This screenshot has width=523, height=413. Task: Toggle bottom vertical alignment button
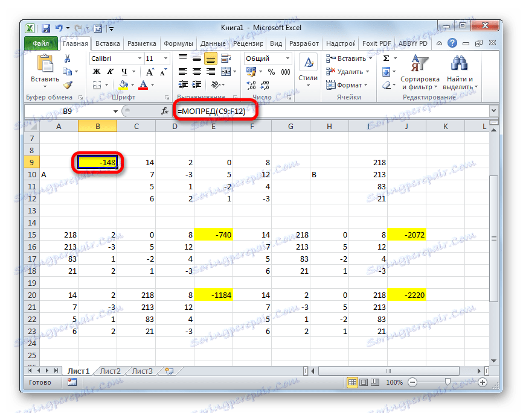(210, 59)
